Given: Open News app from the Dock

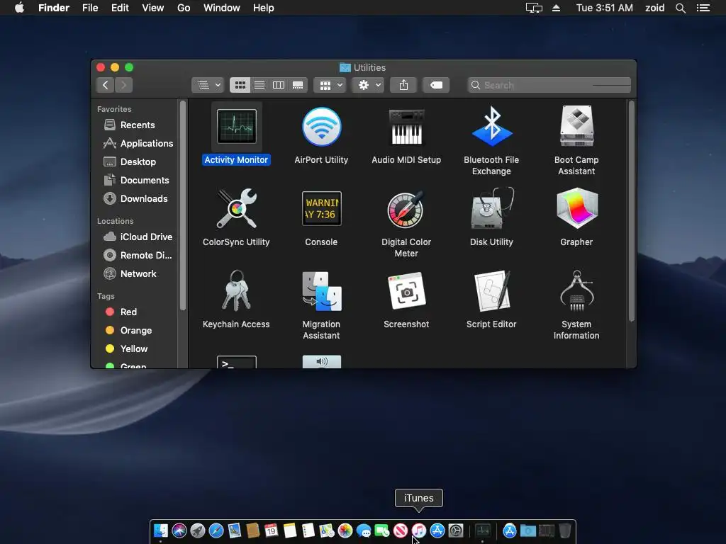Looking at the screenshot, I should (x=401, y=531).
